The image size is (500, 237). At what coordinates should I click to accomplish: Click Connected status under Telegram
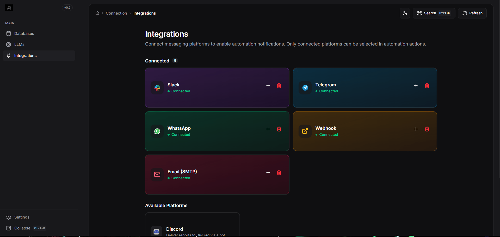[x=327, y=91]
